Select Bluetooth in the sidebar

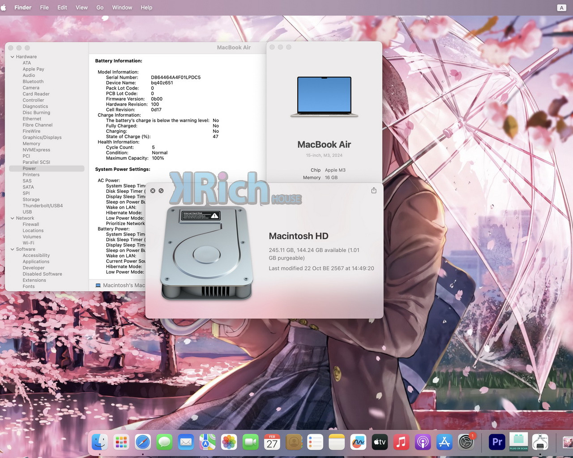(x=33, y=81)
